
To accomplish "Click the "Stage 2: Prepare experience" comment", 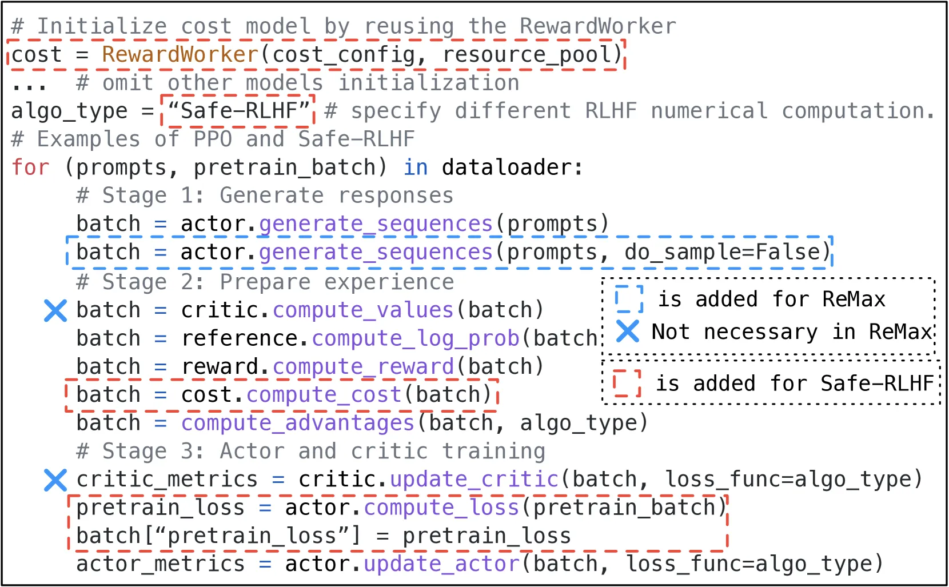I will coord(265,282).
